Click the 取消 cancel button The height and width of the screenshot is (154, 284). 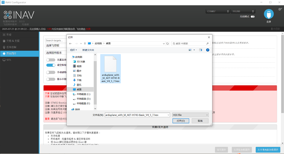(200, 121)
